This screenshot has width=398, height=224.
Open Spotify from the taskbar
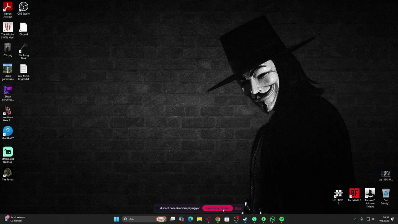pyautogui.click(x=282, y=219)
